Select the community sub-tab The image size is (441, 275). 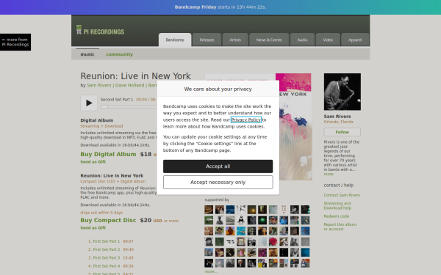[119, 54]
